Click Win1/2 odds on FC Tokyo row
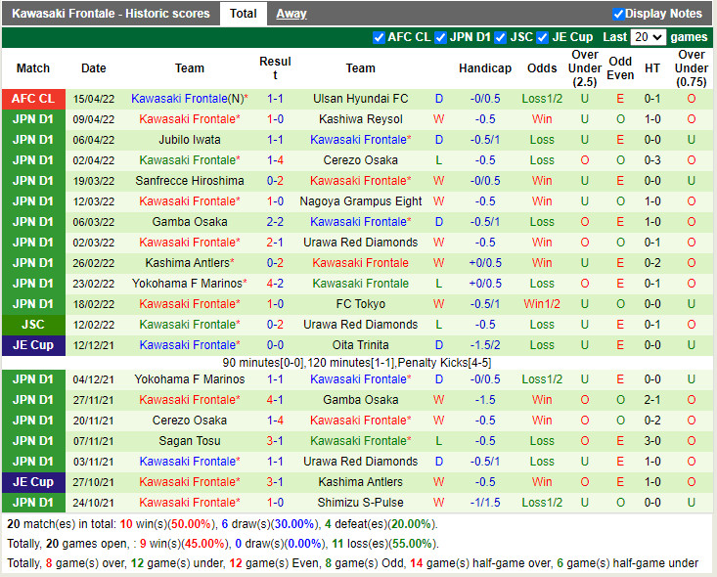This screenshot has height=577, width=717. tap(542, 304)
